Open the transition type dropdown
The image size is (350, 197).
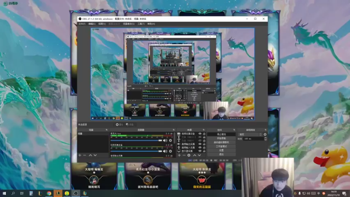coord(250,134)
